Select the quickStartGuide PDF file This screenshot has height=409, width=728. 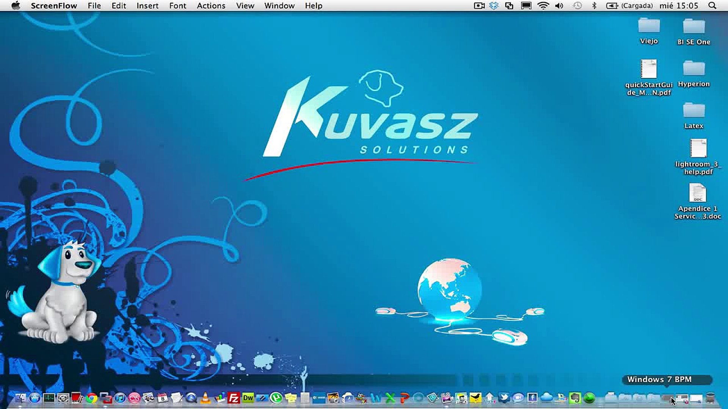[649, 78]
